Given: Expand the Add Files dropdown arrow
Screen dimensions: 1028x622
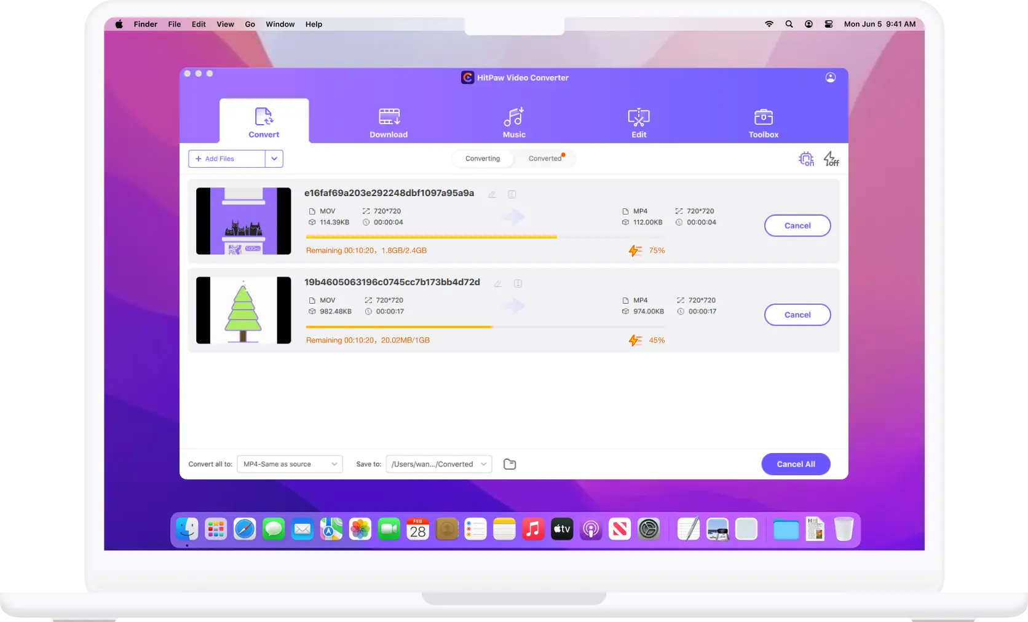Looking at the screenshot, I should [274, 159].
